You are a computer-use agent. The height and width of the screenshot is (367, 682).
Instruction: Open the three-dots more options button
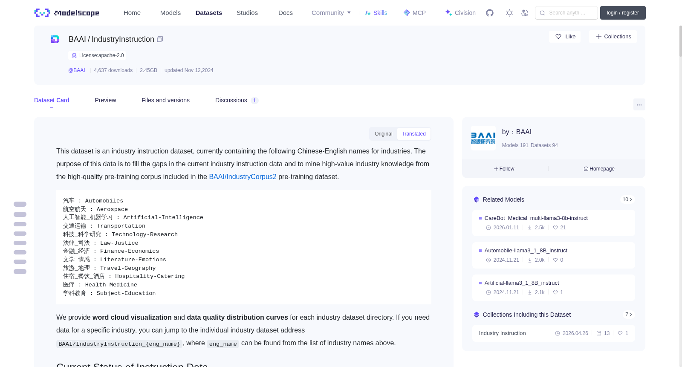pos(639,104)
